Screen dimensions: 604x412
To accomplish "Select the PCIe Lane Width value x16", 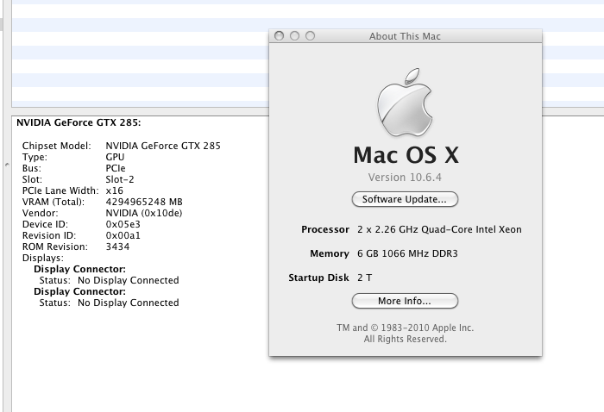I will (x=115, y=190).
